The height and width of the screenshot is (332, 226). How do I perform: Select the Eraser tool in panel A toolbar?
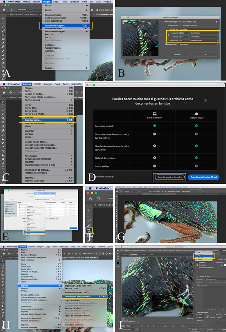click(x=3, y=63)
